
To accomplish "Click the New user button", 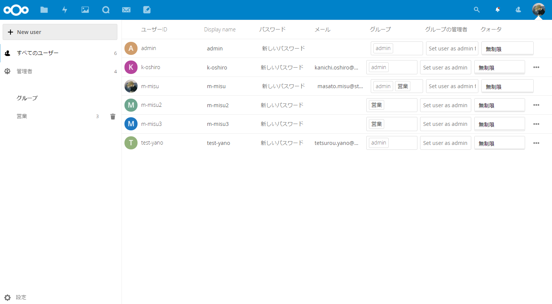I will pos(60,32).
